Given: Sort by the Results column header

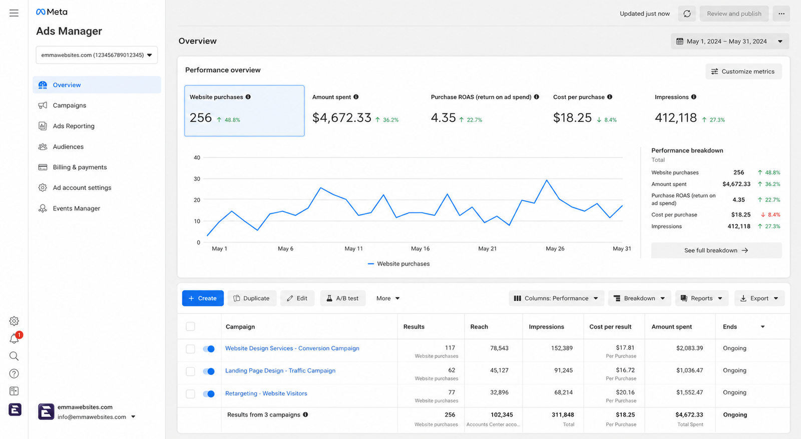Looking at the screenshot, I should pyautogui.click(x=414, y=327).
